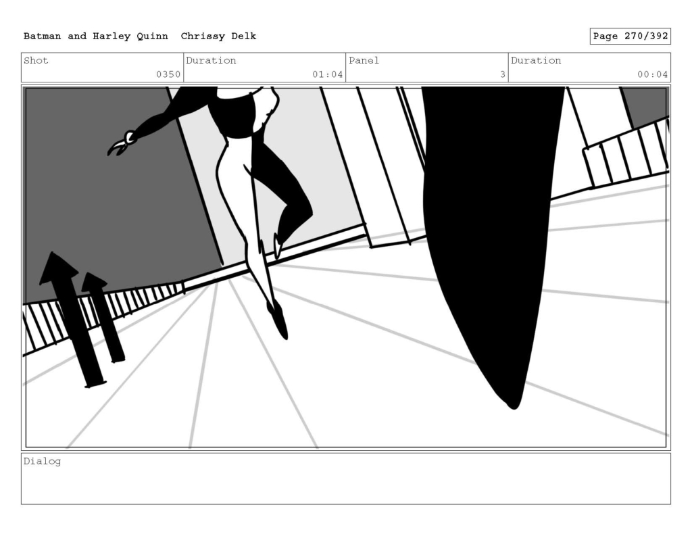Screen dimensions: 692x536
Task: Click the "Dialog" label
Action: point(42,462)
